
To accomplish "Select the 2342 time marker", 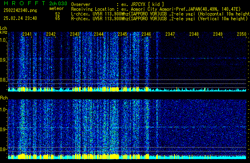I will coord(51,34).
